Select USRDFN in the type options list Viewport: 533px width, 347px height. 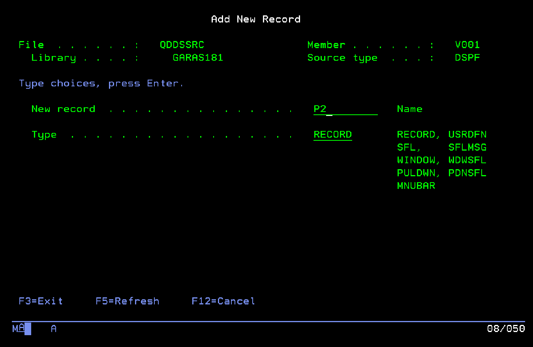(x=467, y=135)
